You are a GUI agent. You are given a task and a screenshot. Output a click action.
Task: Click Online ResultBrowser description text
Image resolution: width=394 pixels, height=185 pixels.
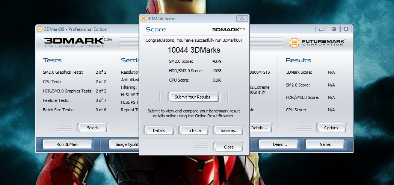[x=194, y=114]
